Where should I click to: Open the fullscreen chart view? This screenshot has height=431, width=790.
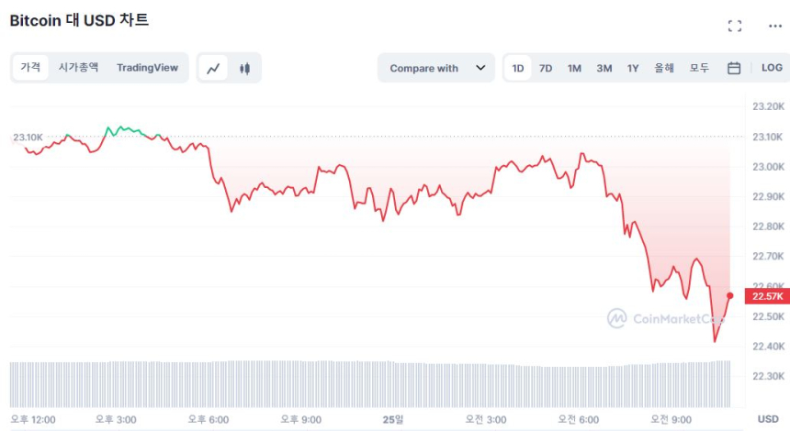click(x=734, y=26)
